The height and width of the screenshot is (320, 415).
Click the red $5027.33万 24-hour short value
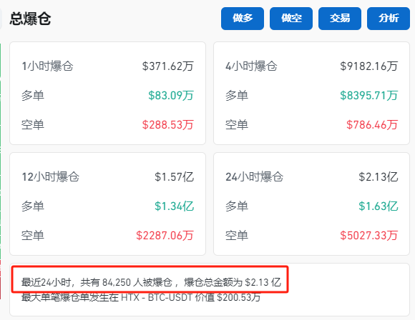(369, 236)
